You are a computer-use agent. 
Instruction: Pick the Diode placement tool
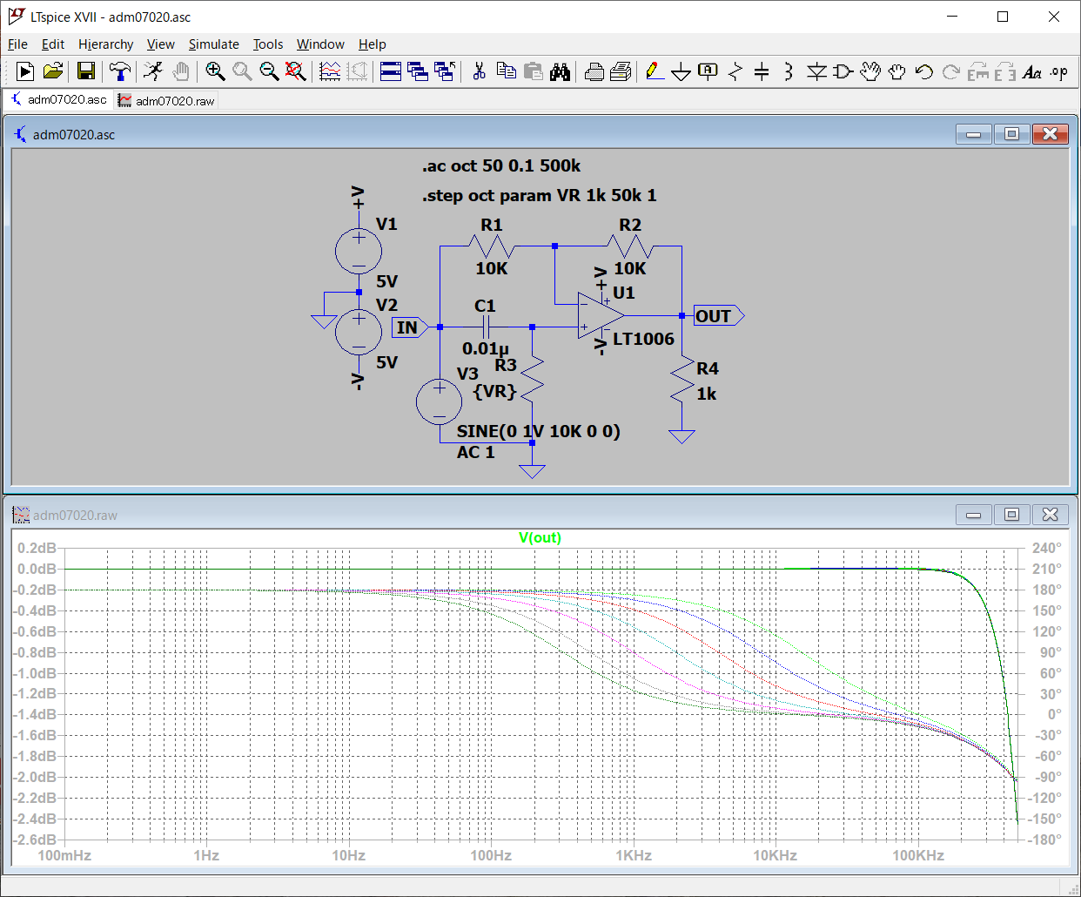(x=816, y=71)
